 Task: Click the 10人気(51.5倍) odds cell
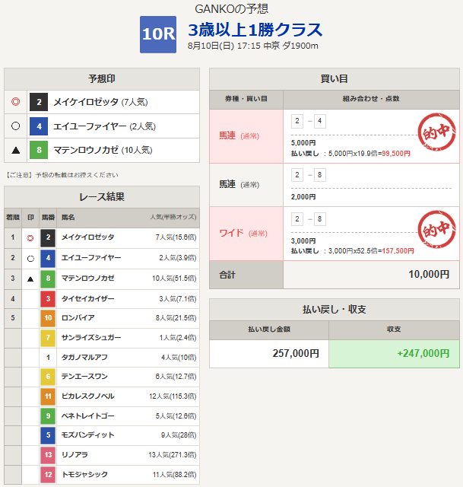(174, 279)
